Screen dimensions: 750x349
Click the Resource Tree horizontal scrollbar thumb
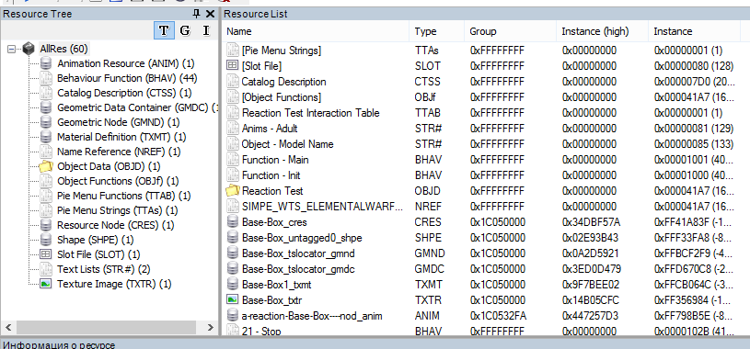(106, 327)
